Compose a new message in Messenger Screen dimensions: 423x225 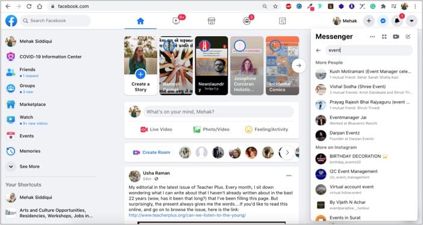[408, 37]
